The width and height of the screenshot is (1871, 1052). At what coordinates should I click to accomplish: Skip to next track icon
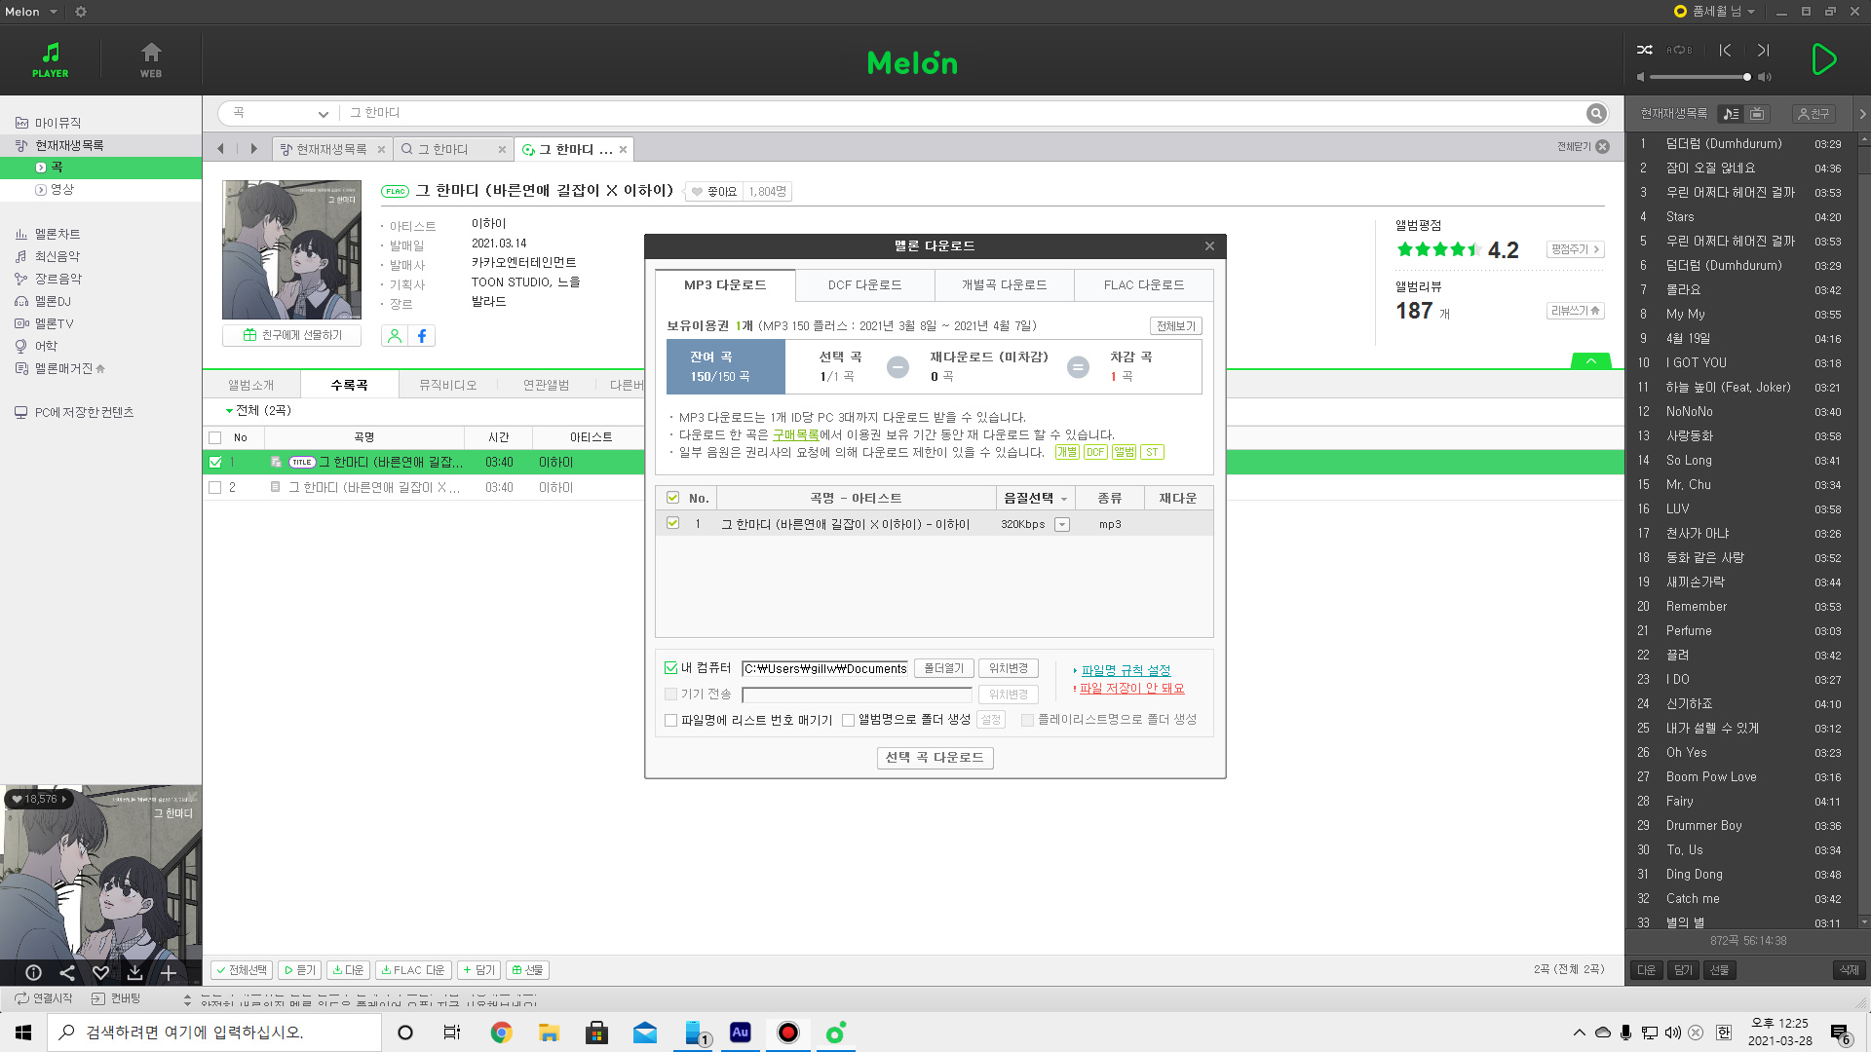(1763, 50)
